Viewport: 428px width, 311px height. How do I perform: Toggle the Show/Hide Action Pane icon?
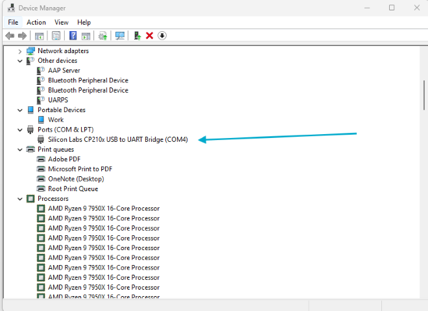86,36
